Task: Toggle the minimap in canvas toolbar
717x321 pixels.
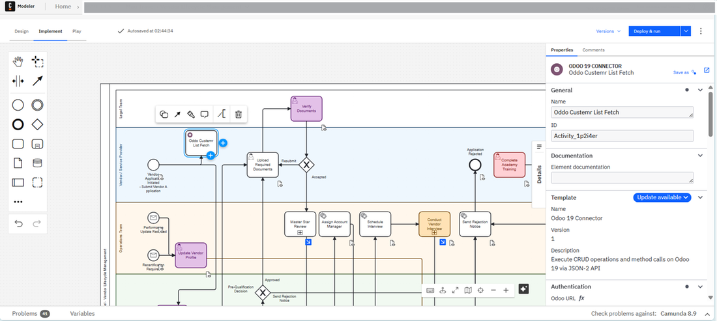Action: [x=468, y=290]
